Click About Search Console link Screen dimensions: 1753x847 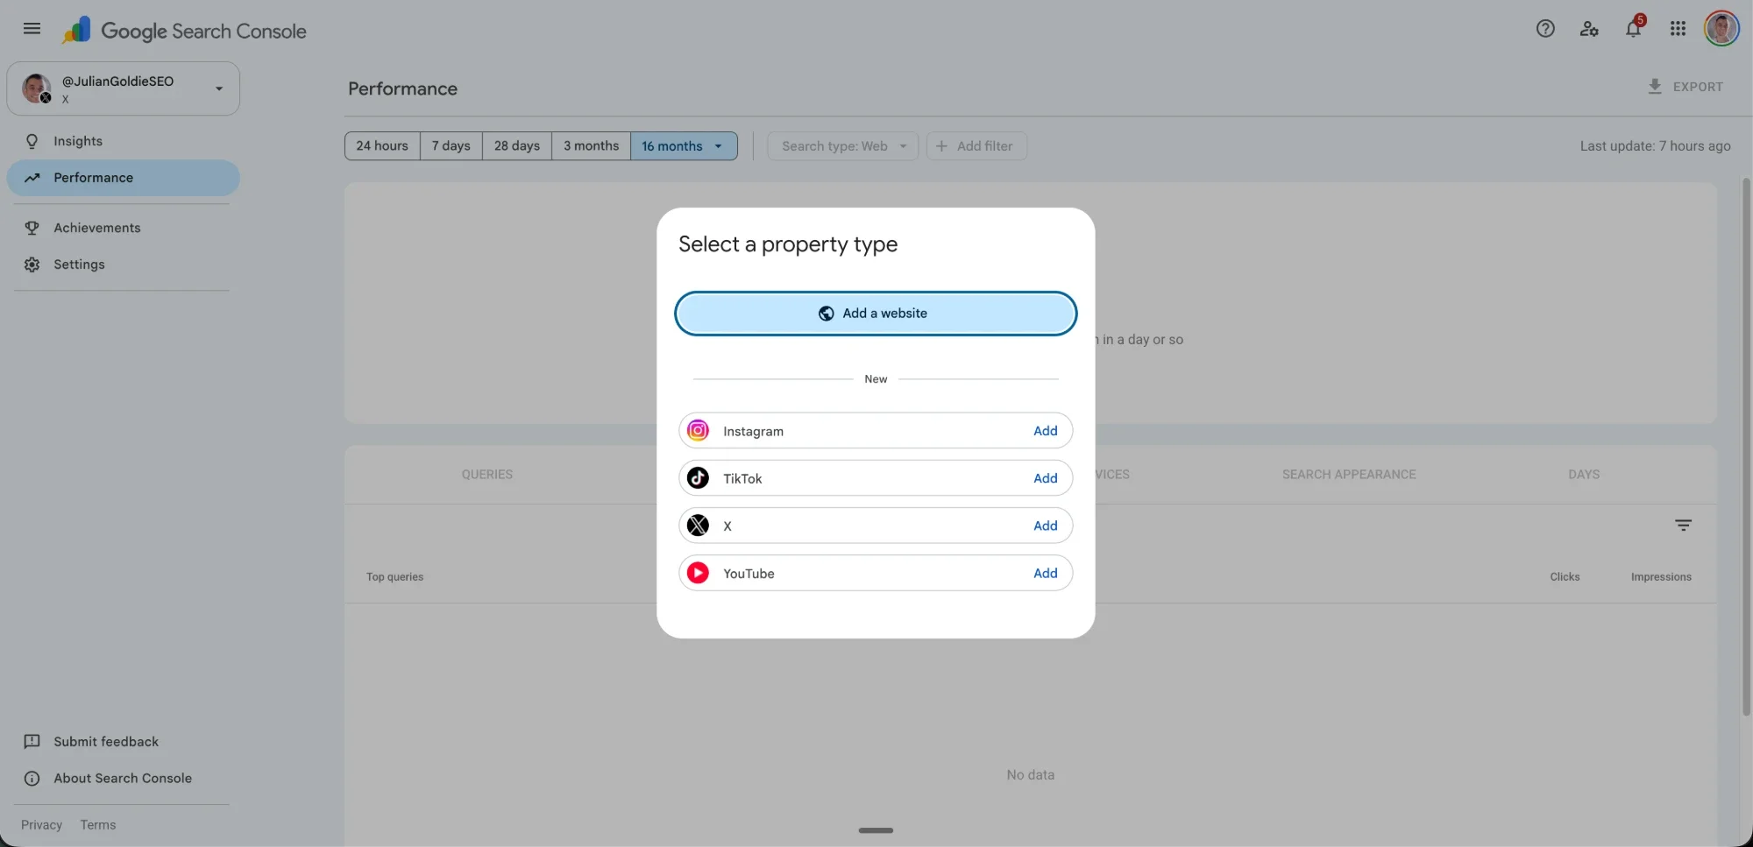[123, 779]
